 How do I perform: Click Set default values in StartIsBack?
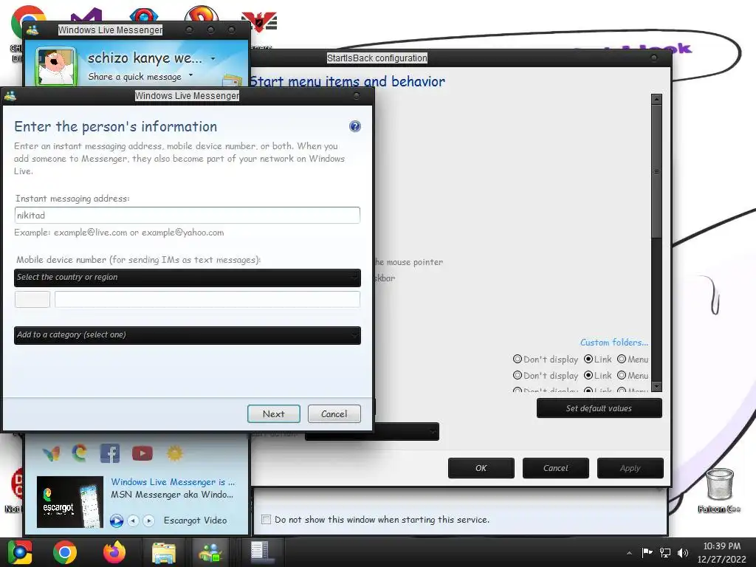[599, 408]
